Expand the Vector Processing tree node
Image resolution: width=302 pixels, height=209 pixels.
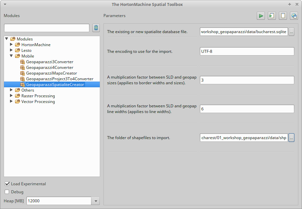(x=11, y=101)
